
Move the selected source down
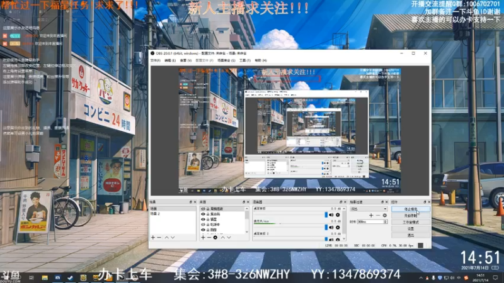point(229,238)
